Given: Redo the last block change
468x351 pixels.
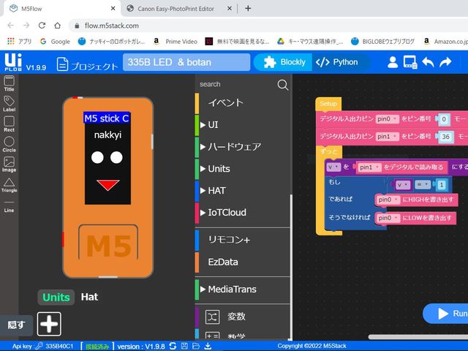Looking at the screenshot, I should coord(445,62).
